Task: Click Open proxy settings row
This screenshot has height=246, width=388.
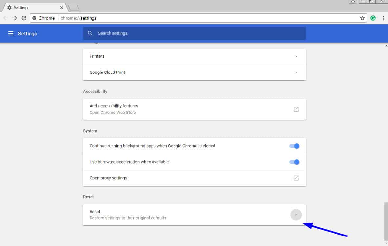Action: 108,178
